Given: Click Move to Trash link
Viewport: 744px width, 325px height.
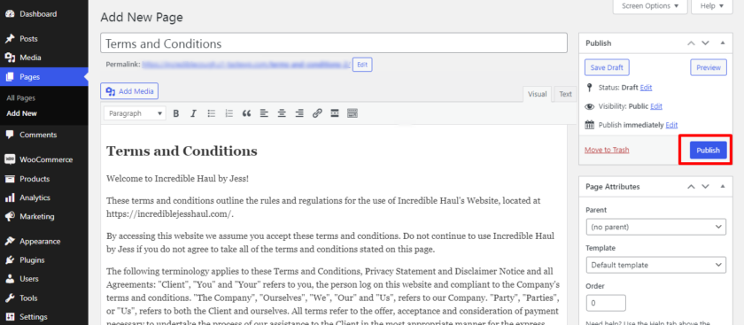Looking at the screenshot, I should click(x=607, y=150).
